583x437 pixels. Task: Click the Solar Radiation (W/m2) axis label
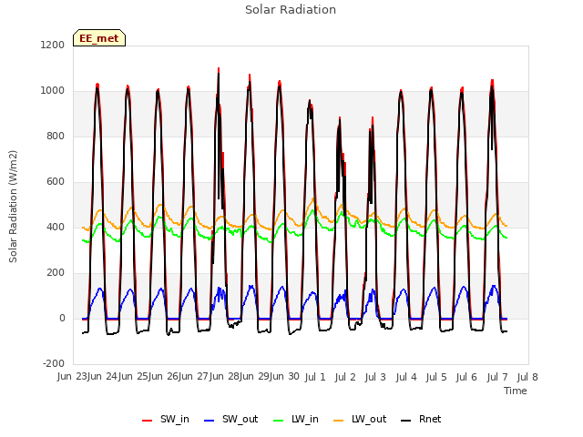click(13, 207)
